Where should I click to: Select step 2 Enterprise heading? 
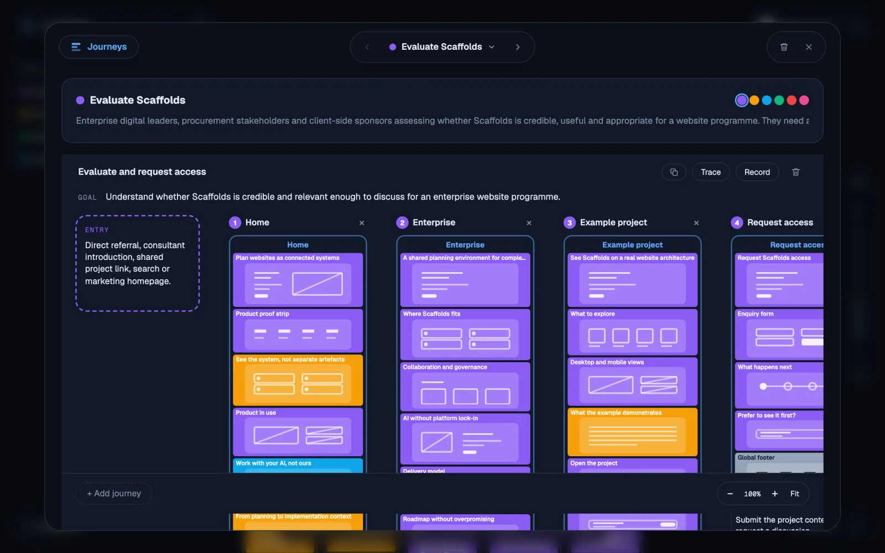434,222
